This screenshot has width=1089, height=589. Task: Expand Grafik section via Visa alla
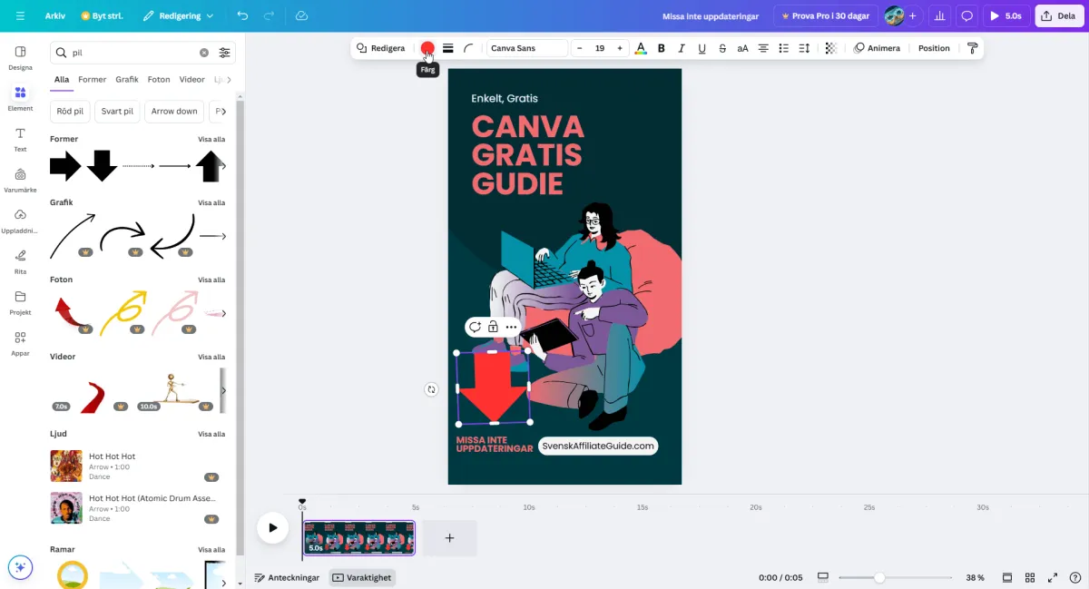(x=211, y=202)
